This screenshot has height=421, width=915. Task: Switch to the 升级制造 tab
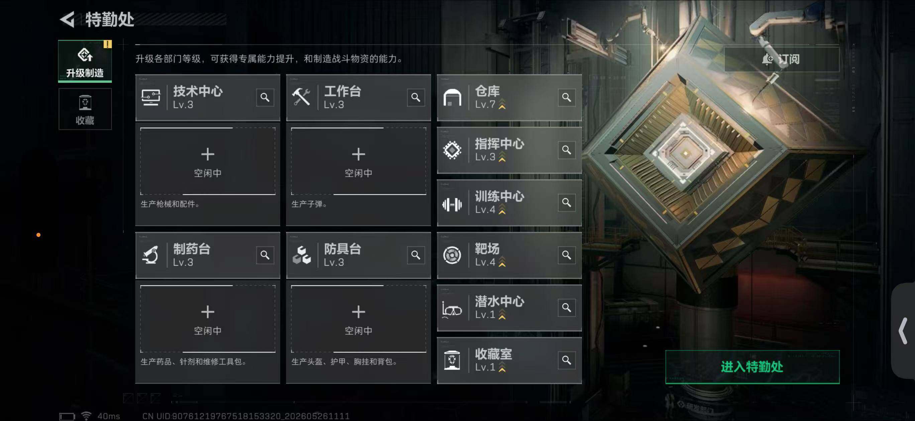tap(85, 61)
